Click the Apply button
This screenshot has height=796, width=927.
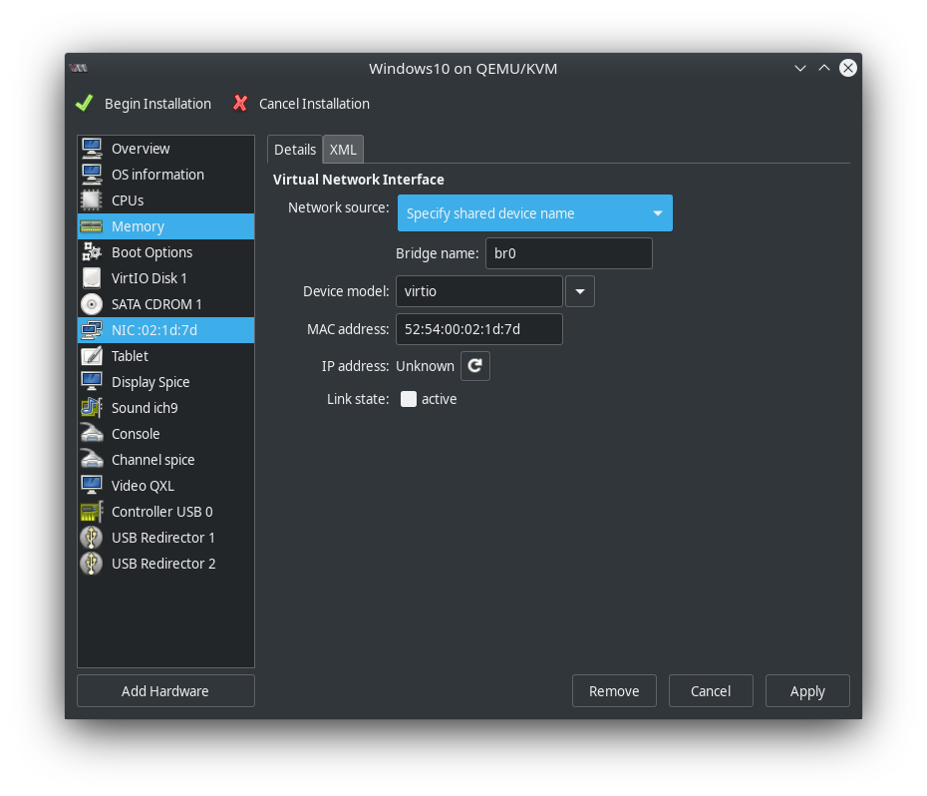pyautogui.click(x=807, y=691)
